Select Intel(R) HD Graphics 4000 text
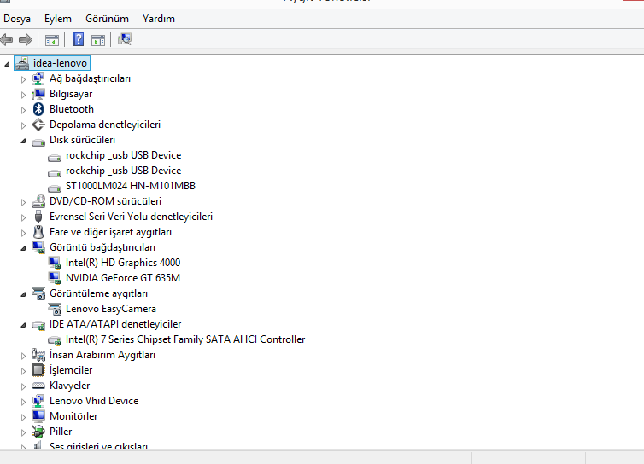 pos(123,263)
